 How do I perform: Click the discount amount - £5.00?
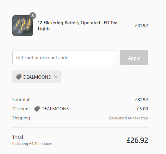pos(141,109)
